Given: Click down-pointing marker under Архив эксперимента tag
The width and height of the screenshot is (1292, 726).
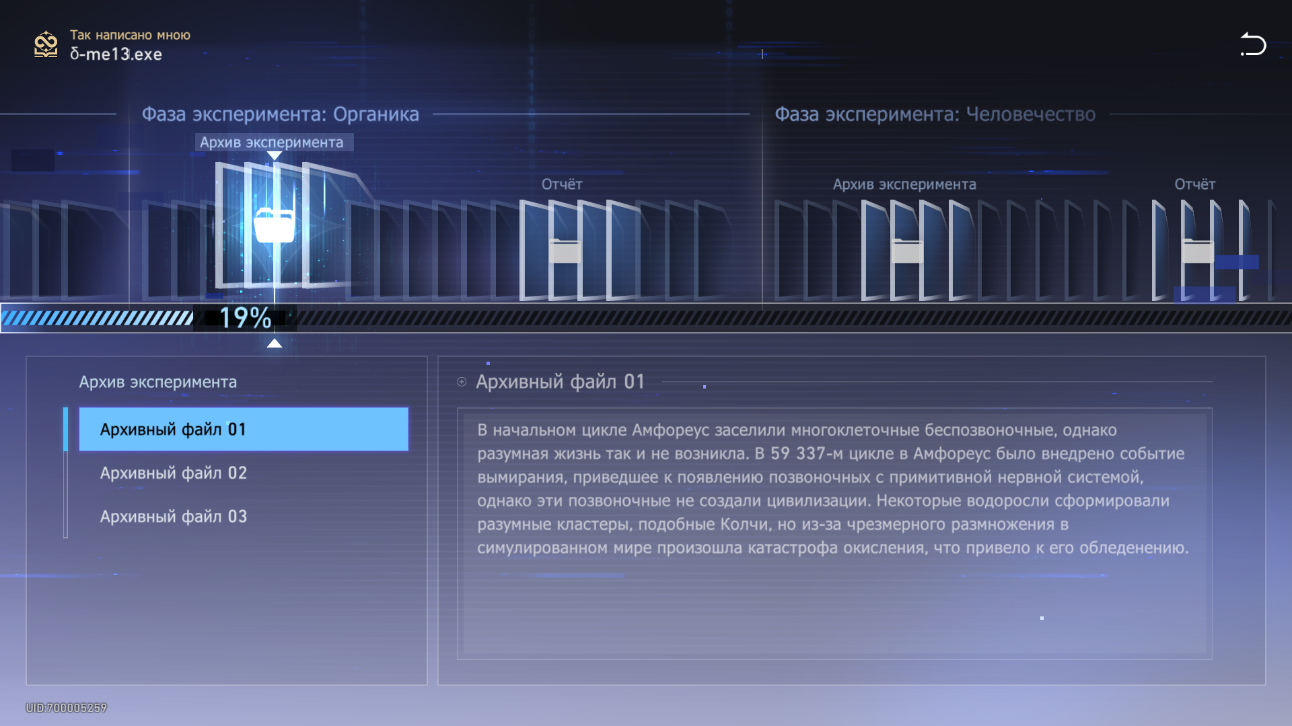Looking at the screenshot, I should pyautogui.click(x=274, y=156).
